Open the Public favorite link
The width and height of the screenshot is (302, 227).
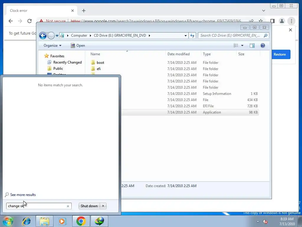coord(58,69)
